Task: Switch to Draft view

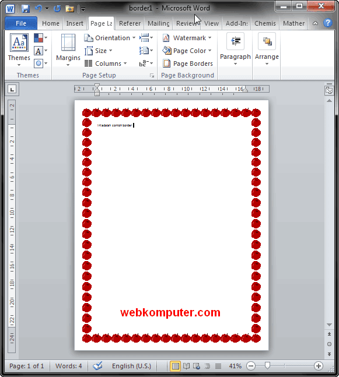Action: pyautogui.click(x=218, y=366)
